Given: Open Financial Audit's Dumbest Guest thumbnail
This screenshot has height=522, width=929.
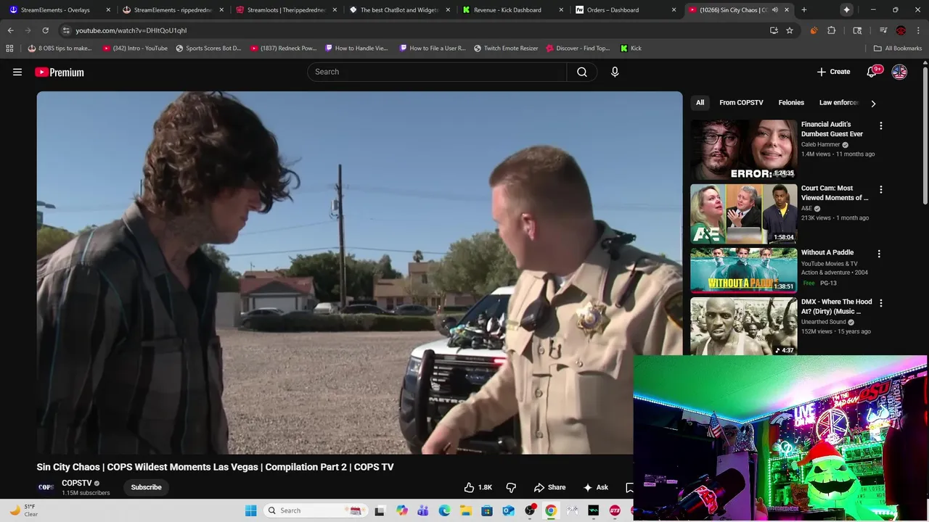Looking at the screenshot, I should (743, 149).
